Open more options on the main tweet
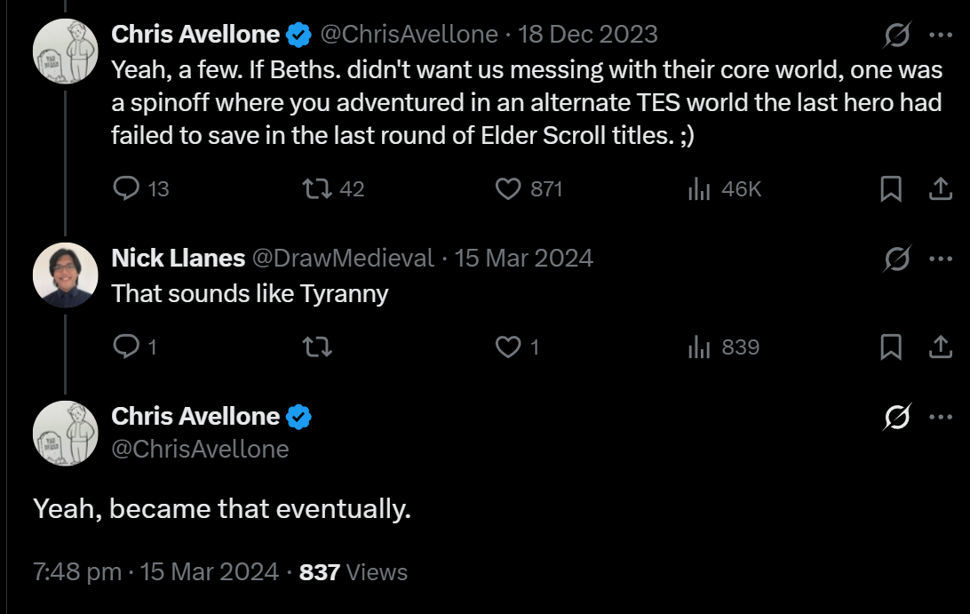 (941, 417)
